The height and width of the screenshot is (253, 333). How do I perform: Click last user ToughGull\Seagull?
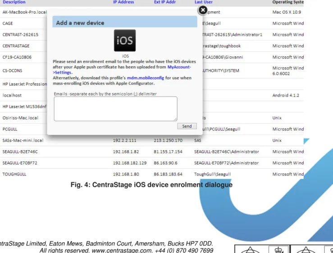pyautogui.click(x=213, y=174)
